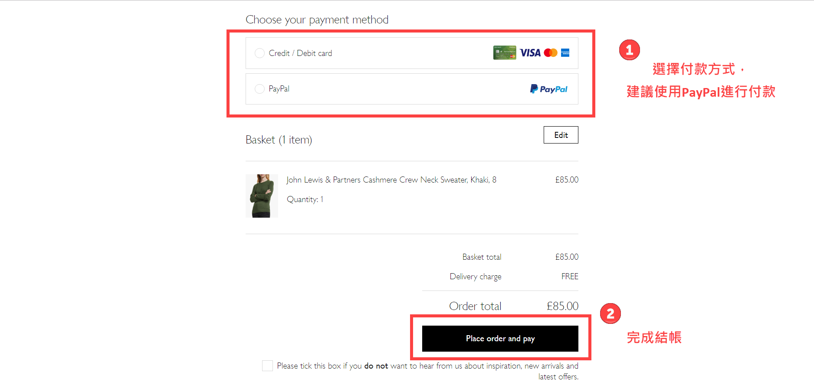The width and height of the screenshot is (814, 382).
Task: Click the red number 1 annotation circle
Action: (629, 50)
